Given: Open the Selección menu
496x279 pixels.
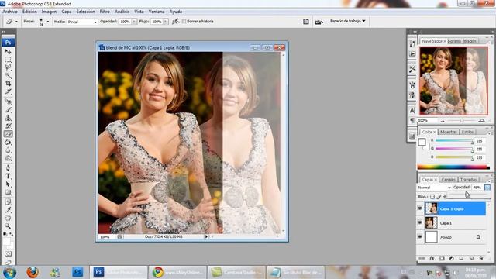Looking at the screenshot, I should coord(85,12).
